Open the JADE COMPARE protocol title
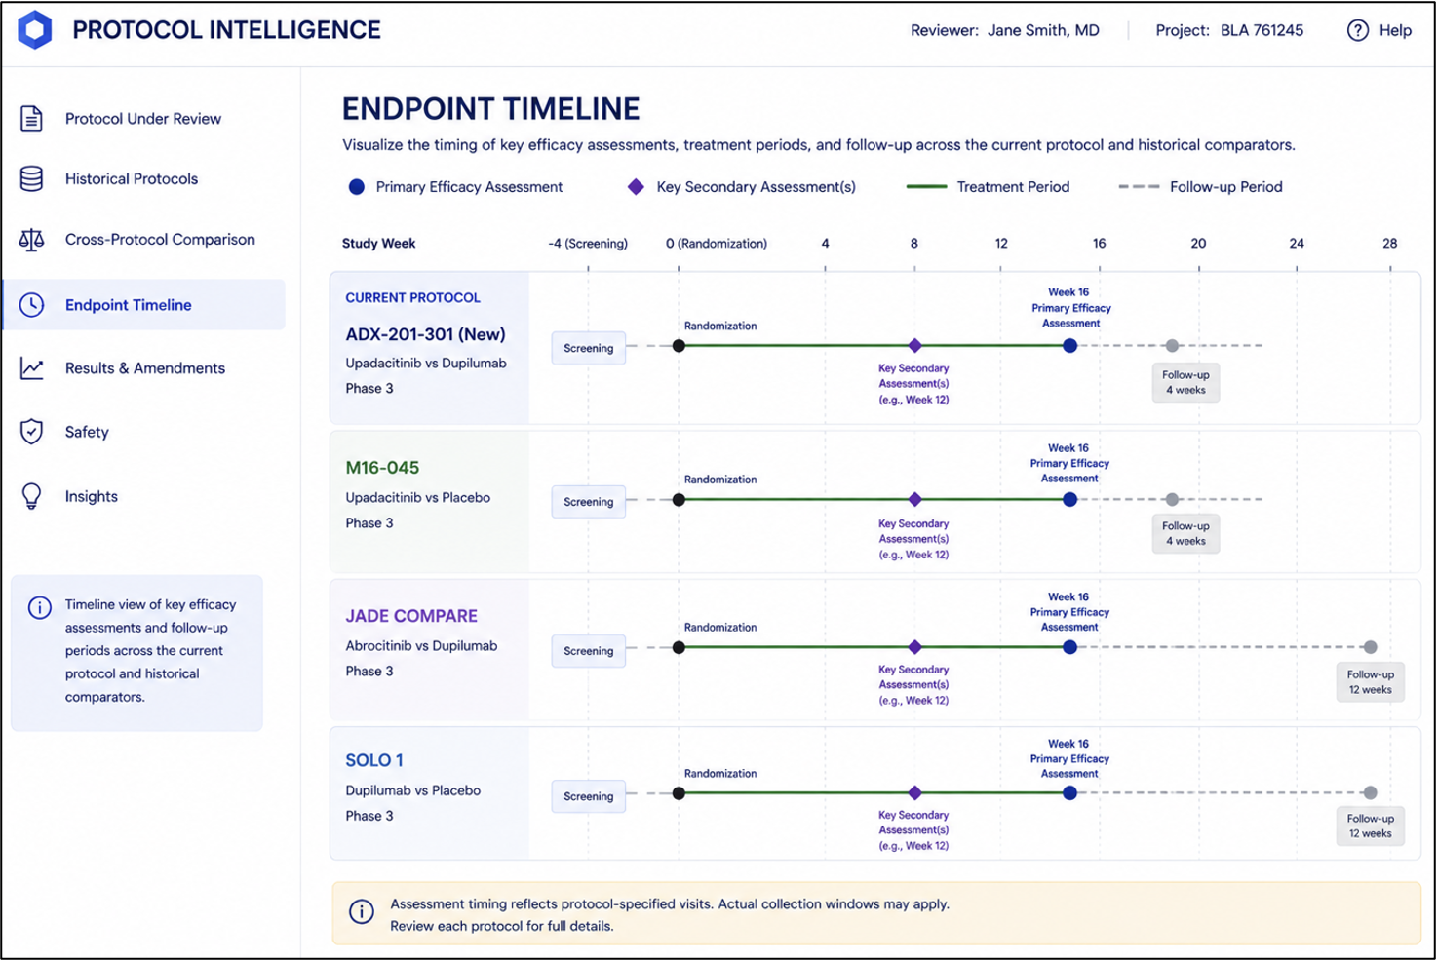The image size is (1437, 961). [x=411, y=616]
